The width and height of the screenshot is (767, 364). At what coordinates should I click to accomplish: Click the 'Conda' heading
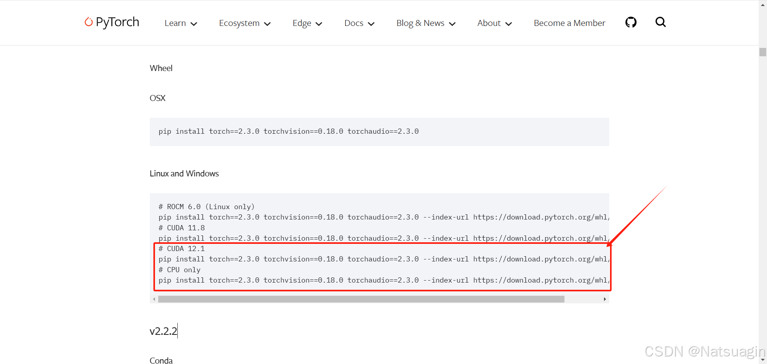pyautogui.click(x=161, y=360)
